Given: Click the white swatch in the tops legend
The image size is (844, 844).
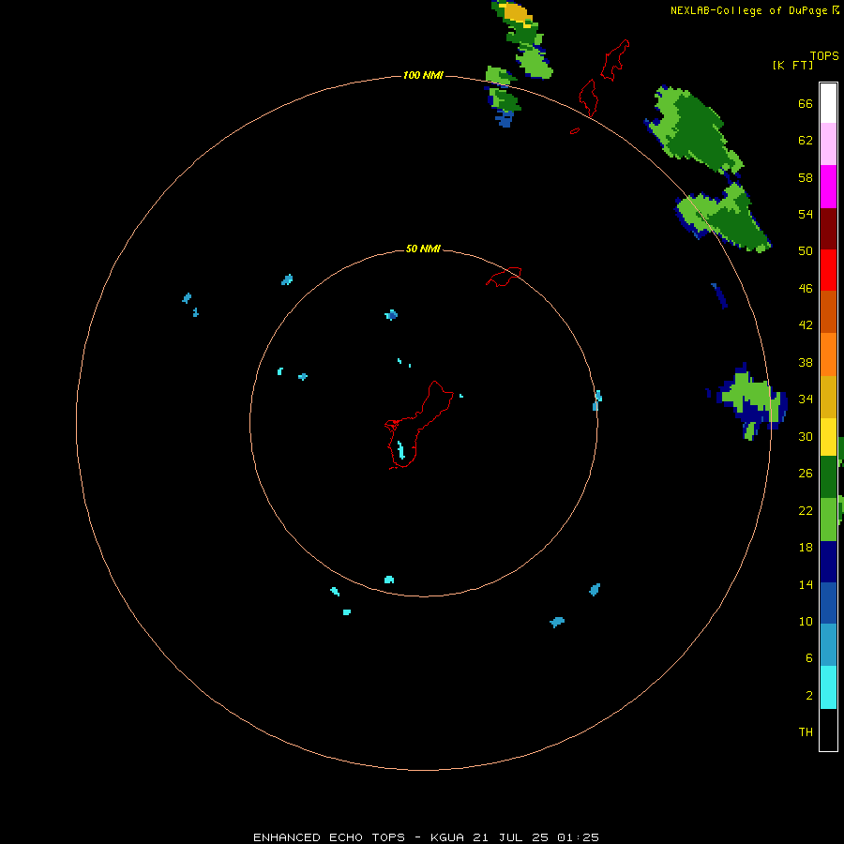Looking at the screenshot, I should point(828,103).
